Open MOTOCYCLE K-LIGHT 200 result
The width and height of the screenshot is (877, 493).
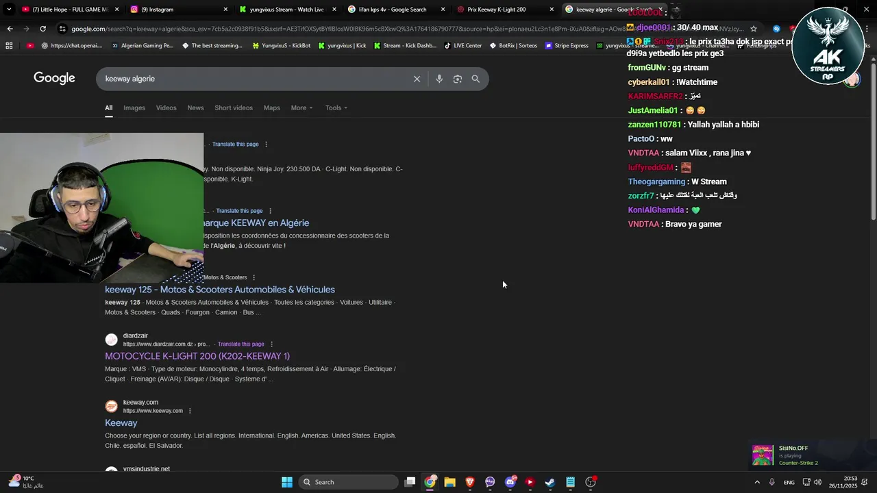click(197, 356)
